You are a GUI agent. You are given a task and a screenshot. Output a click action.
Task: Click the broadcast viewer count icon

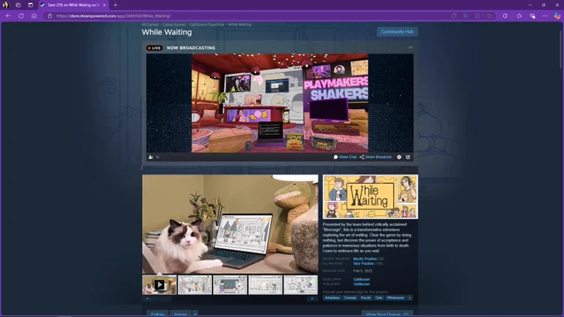point(151,157)
